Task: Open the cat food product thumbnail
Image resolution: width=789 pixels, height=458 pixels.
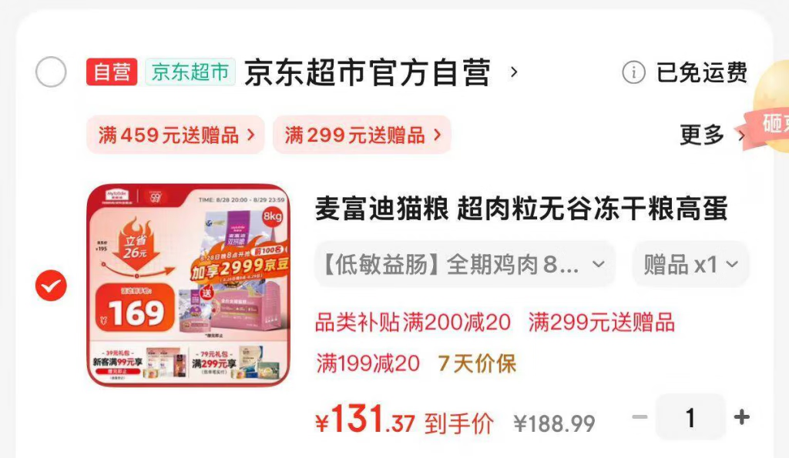Action: click(188, 285)
